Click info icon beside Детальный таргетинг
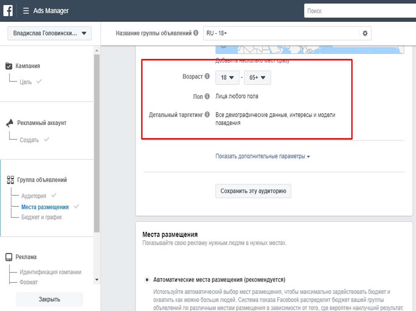This screenshot has height=311, width=416. (x=207, y=115)
